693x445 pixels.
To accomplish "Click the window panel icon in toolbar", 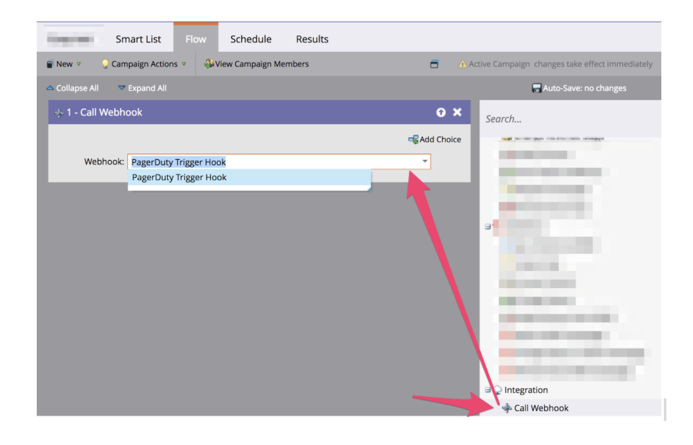I will coord(434,64).
